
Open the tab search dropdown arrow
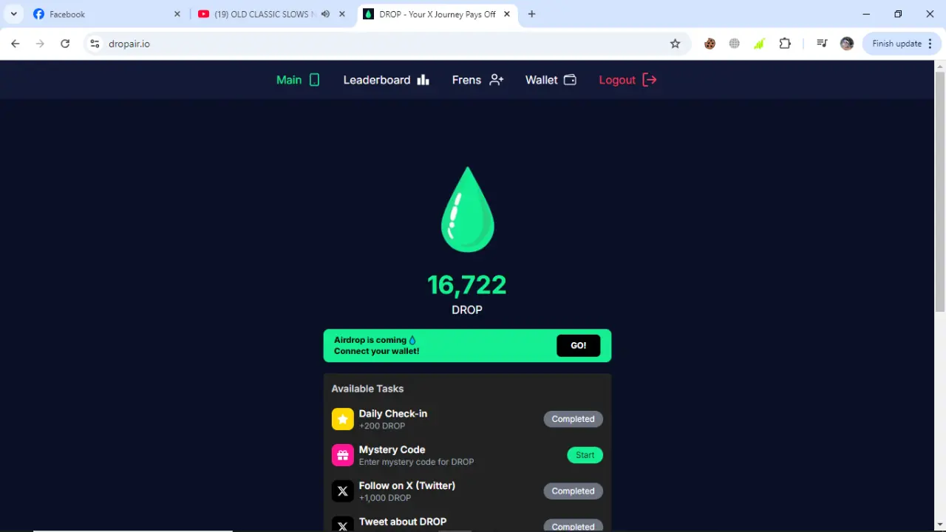(x=13, y=14)
